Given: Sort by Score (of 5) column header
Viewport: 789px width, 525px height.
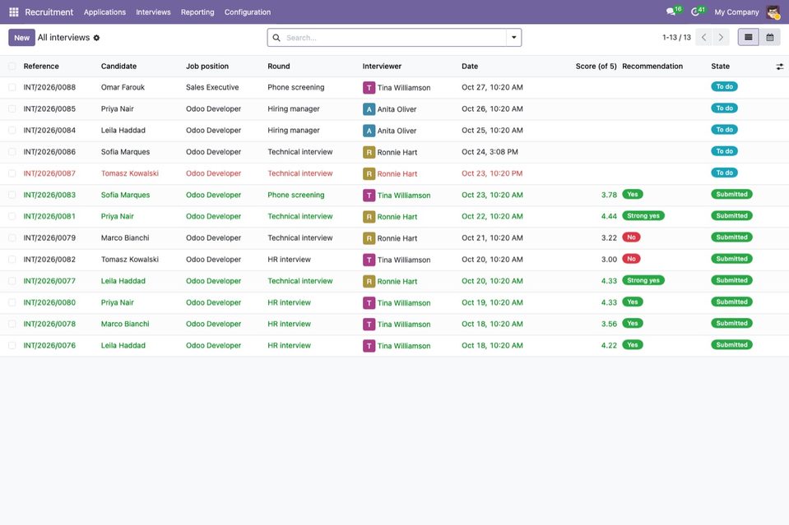Looking at the screenshot, I should point(596,67).
